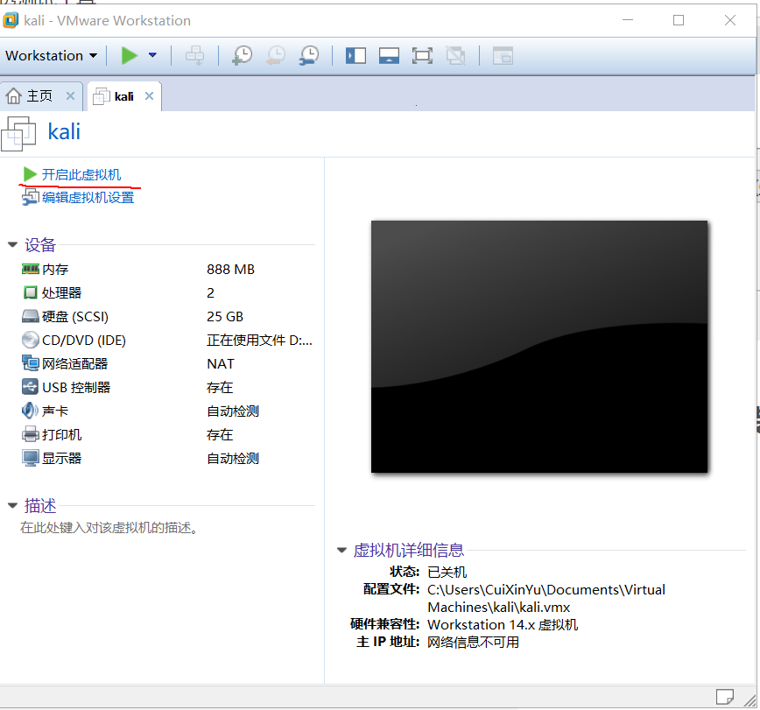Click the 888 MB memory value
760x710 pixels.
click(x=231, y=270)
